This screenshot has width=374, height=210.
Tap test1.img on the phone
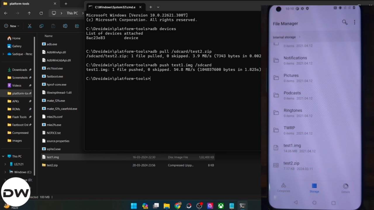[314, 148]
